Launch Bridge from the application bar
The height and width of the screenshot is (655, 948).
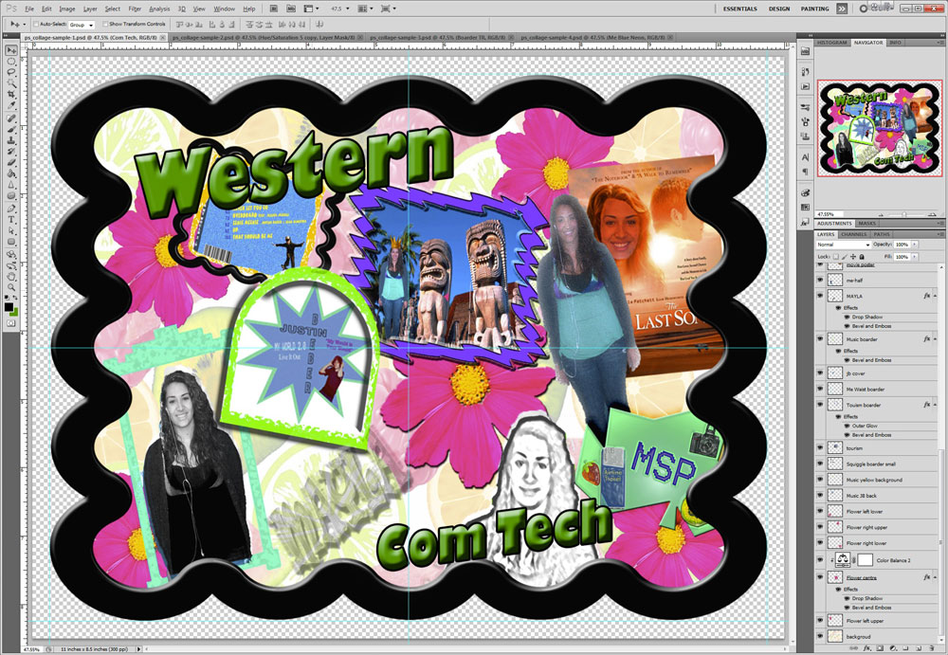tap(274, 9)
